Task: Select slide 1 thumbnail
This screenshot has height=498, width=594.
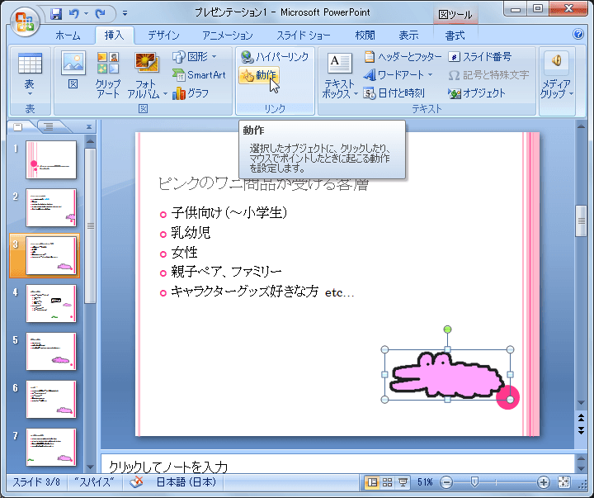Action: coord(51,159)
